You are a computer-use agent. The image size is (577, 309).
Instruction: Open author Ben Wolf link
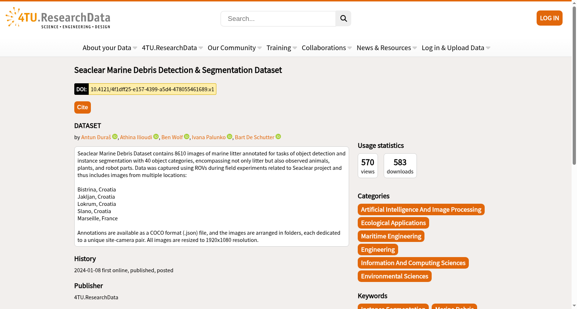click(x=172, y=137)
